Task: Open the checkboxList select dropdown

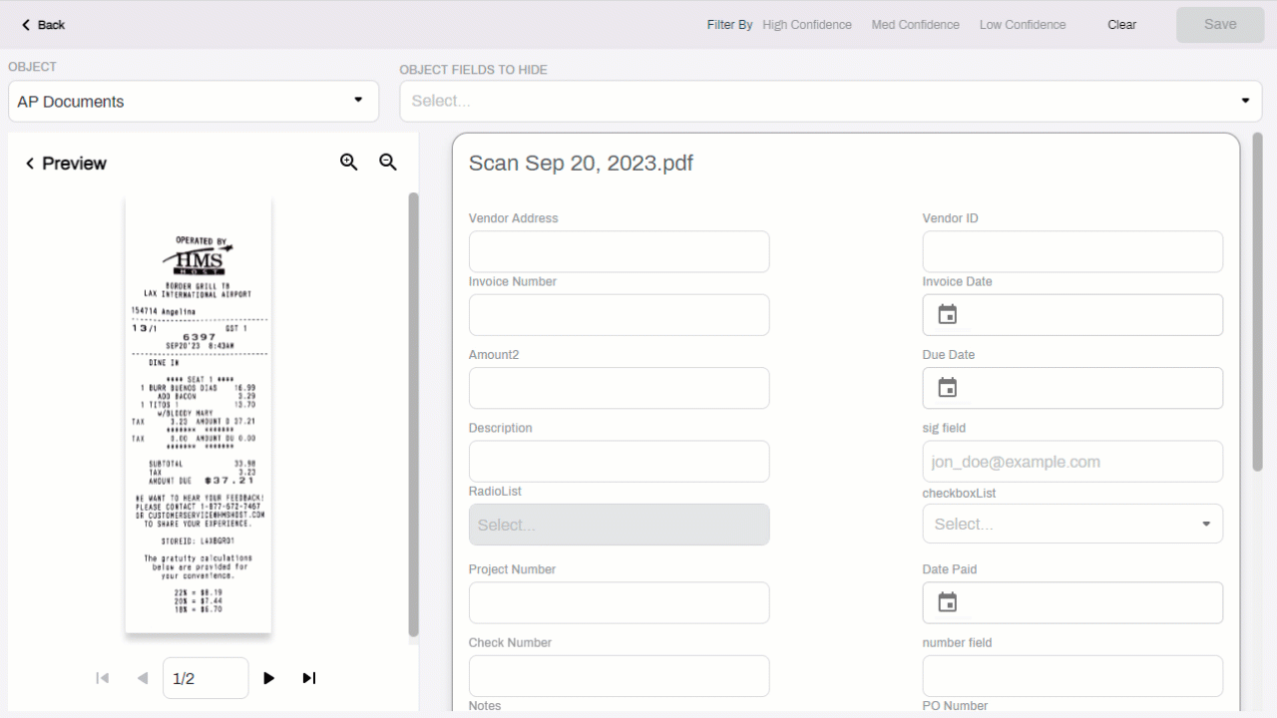Action: (x=1072, y=524)
